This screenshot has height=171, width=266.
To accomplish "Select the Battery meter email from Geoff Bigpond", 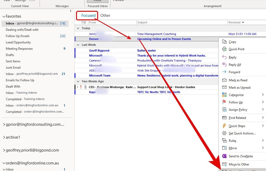I will [147, 51].
